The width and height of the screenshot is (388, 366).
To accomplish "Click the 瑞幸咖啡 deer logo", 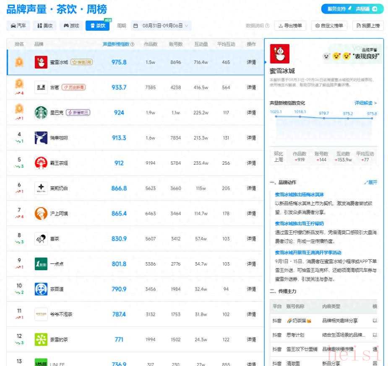I will (x=41, y=138).
